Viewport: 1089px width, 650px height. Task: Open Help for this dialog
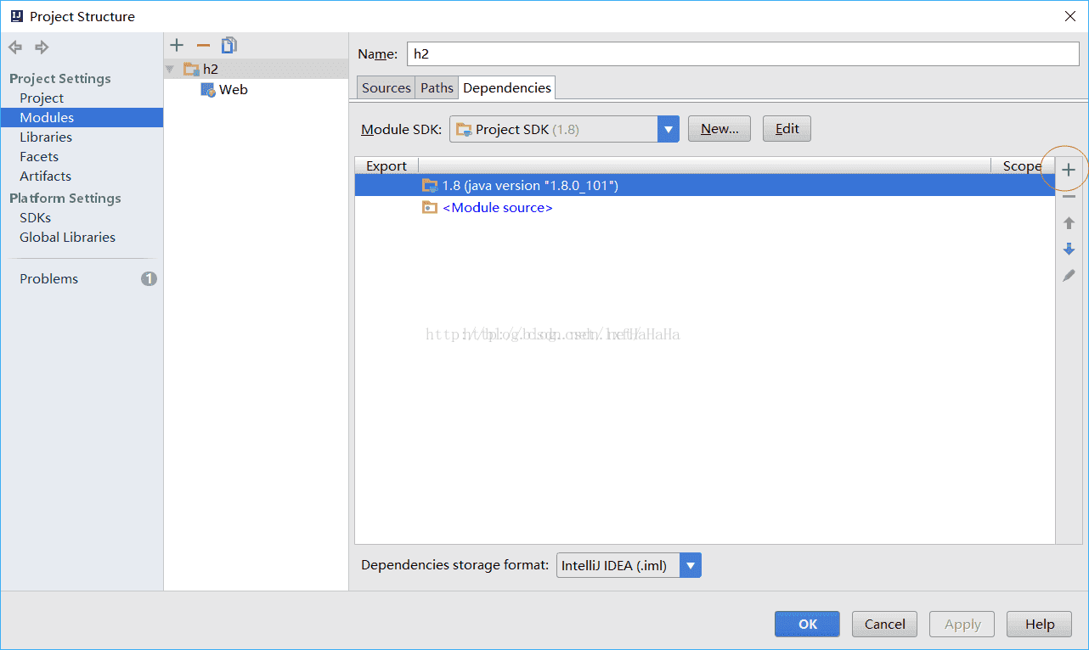1040,624
